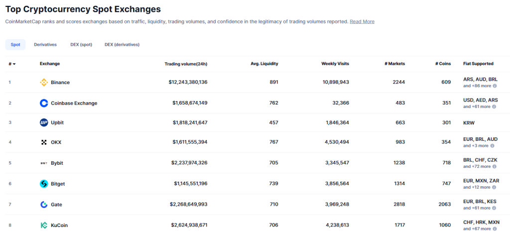Click the Gate logo icon
510x235 pixels.
point(44,204)
